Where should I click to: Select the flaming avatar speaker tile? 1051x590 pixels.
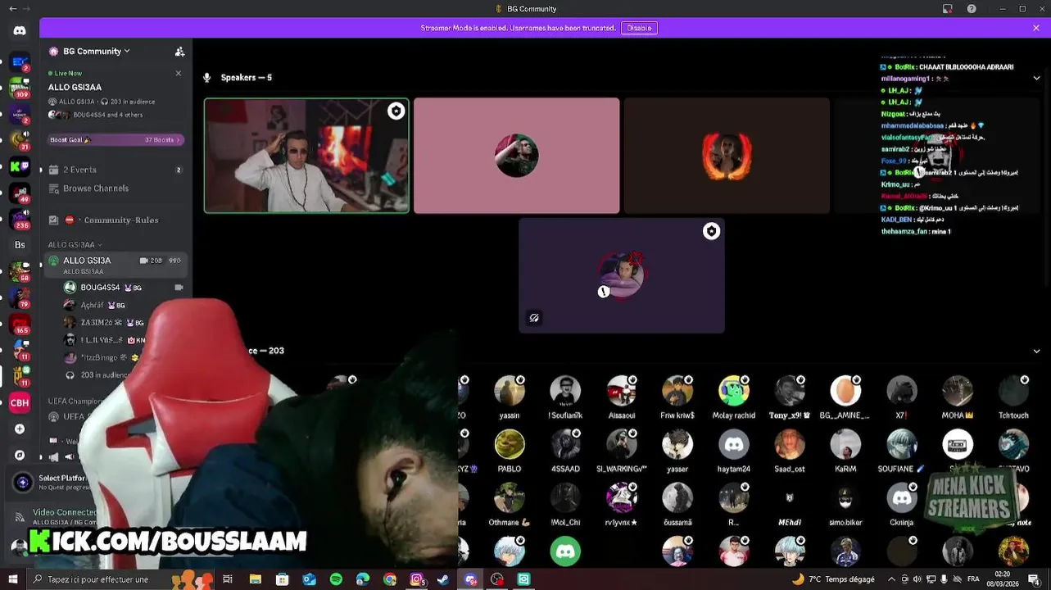(727, 156)
